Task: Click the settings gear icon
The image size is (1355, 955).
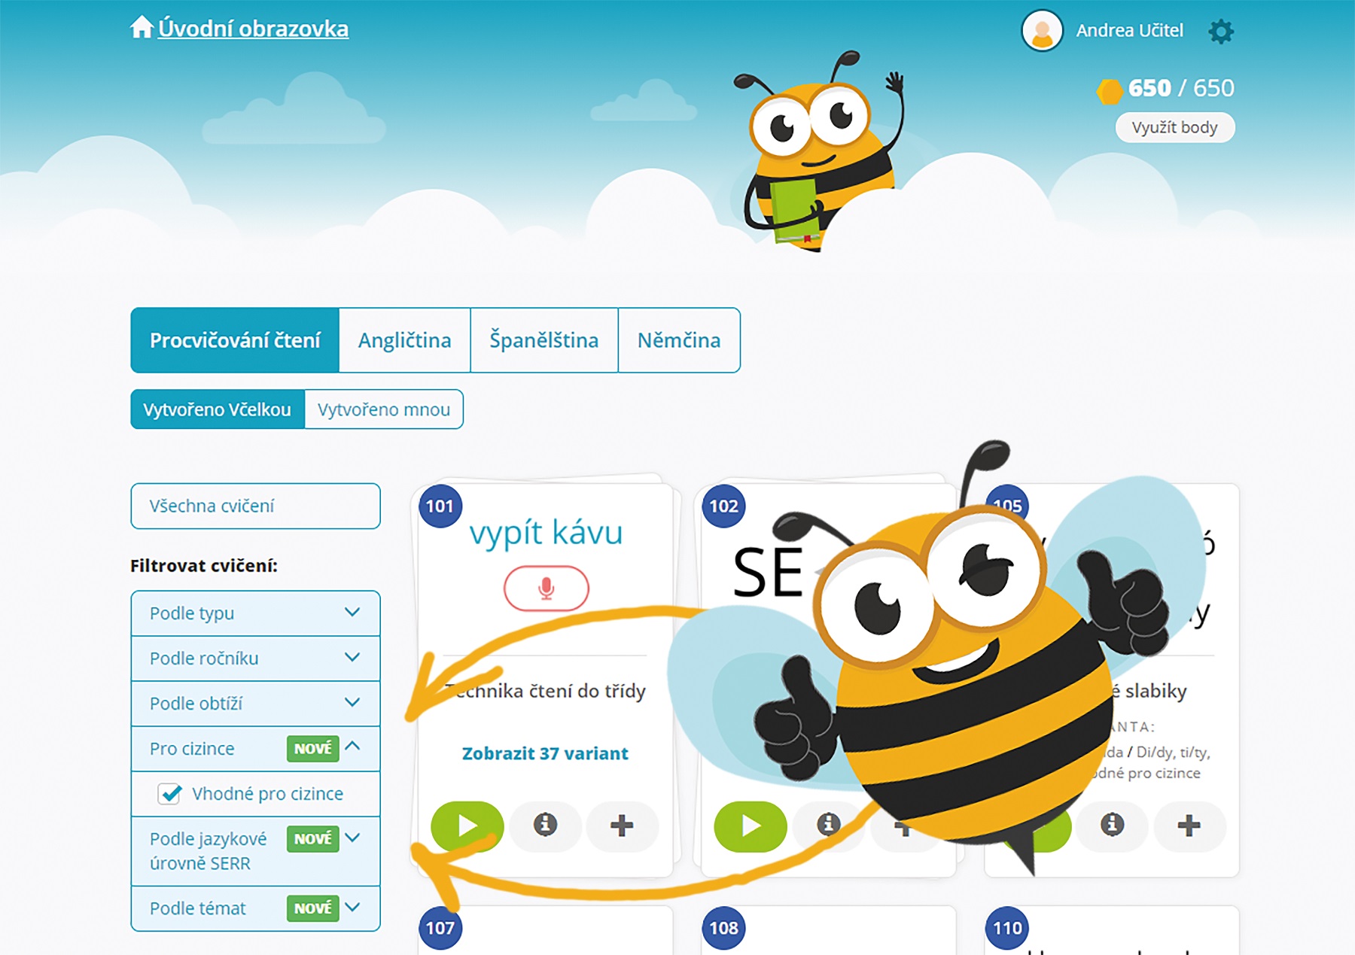Action: [1220, 32]
